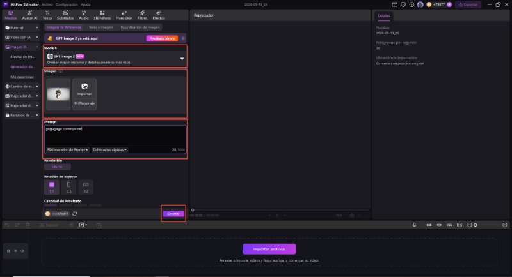Screen dimensions: 512x277
Task: Open the Transición section
Action: (x=124, y=15)
